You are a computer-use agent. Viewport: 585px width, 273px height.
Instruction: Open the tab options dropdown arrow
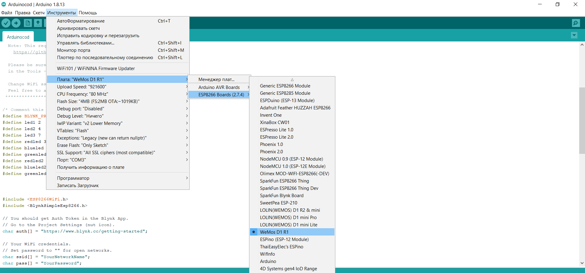coord(574,35)
